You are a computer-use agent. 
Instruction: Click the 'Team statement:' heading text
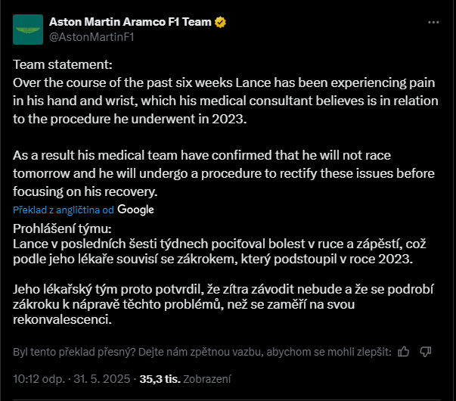click(63, 64)
